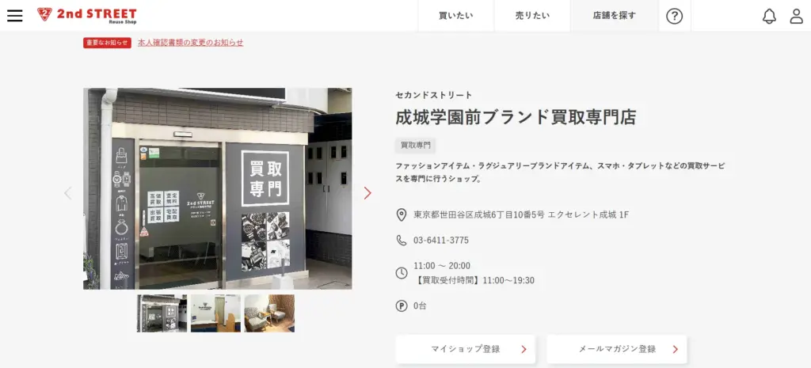Show next photo with red right arrow

pyautogui.click(x=367, y=193)
